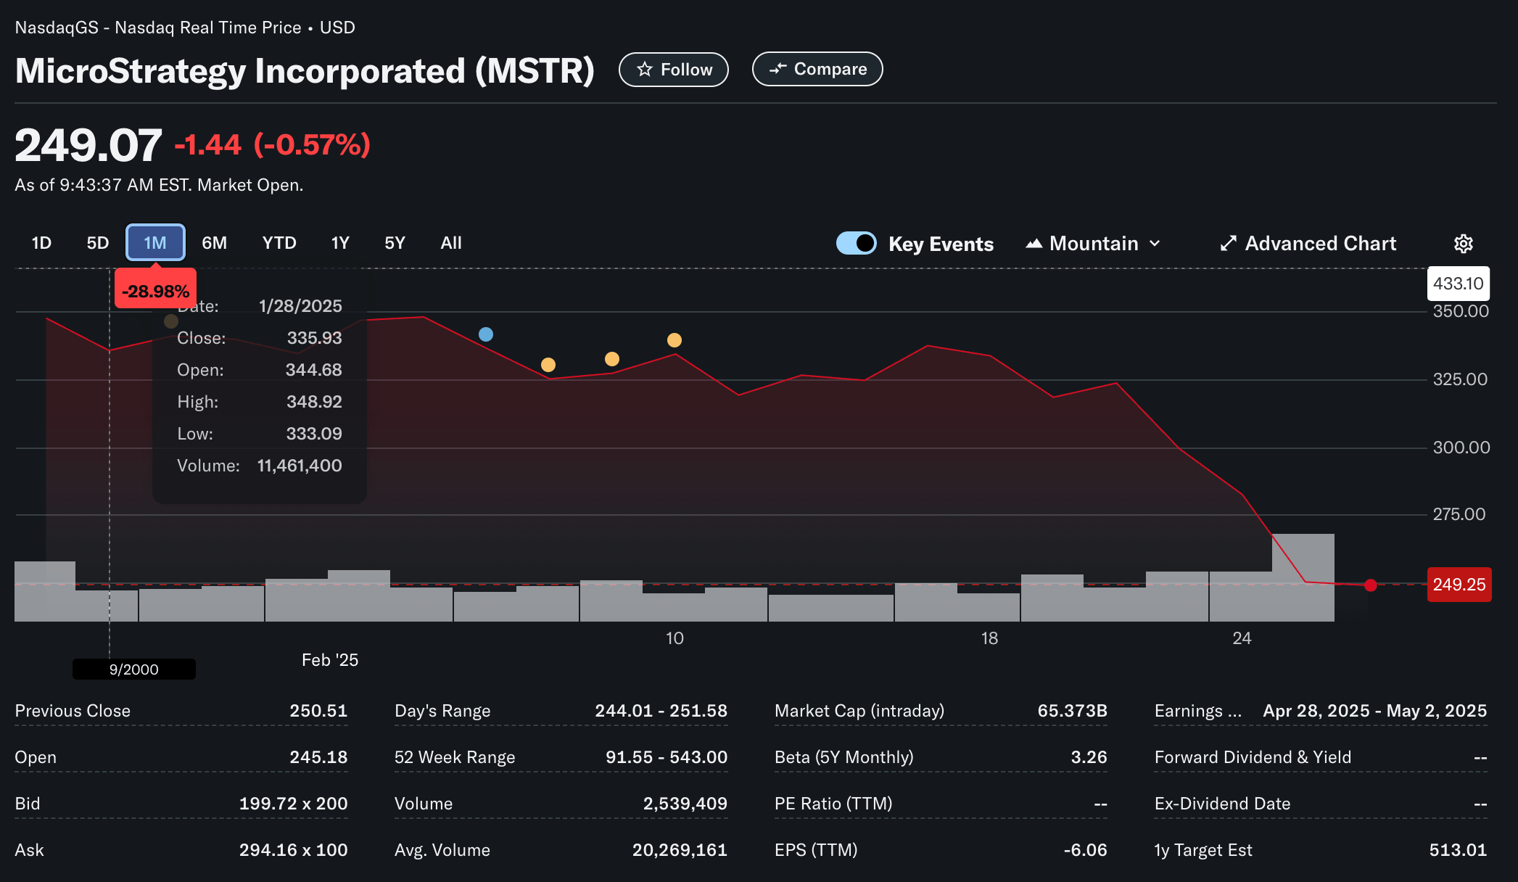Select the Mountain chart type icon
The width and height of the screenshot is (1518, 882).
1036,244
